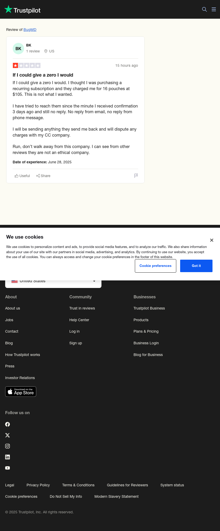
Task: Open Trustpilot Business link
Action: pyautogui.click(x=149, y=308)
